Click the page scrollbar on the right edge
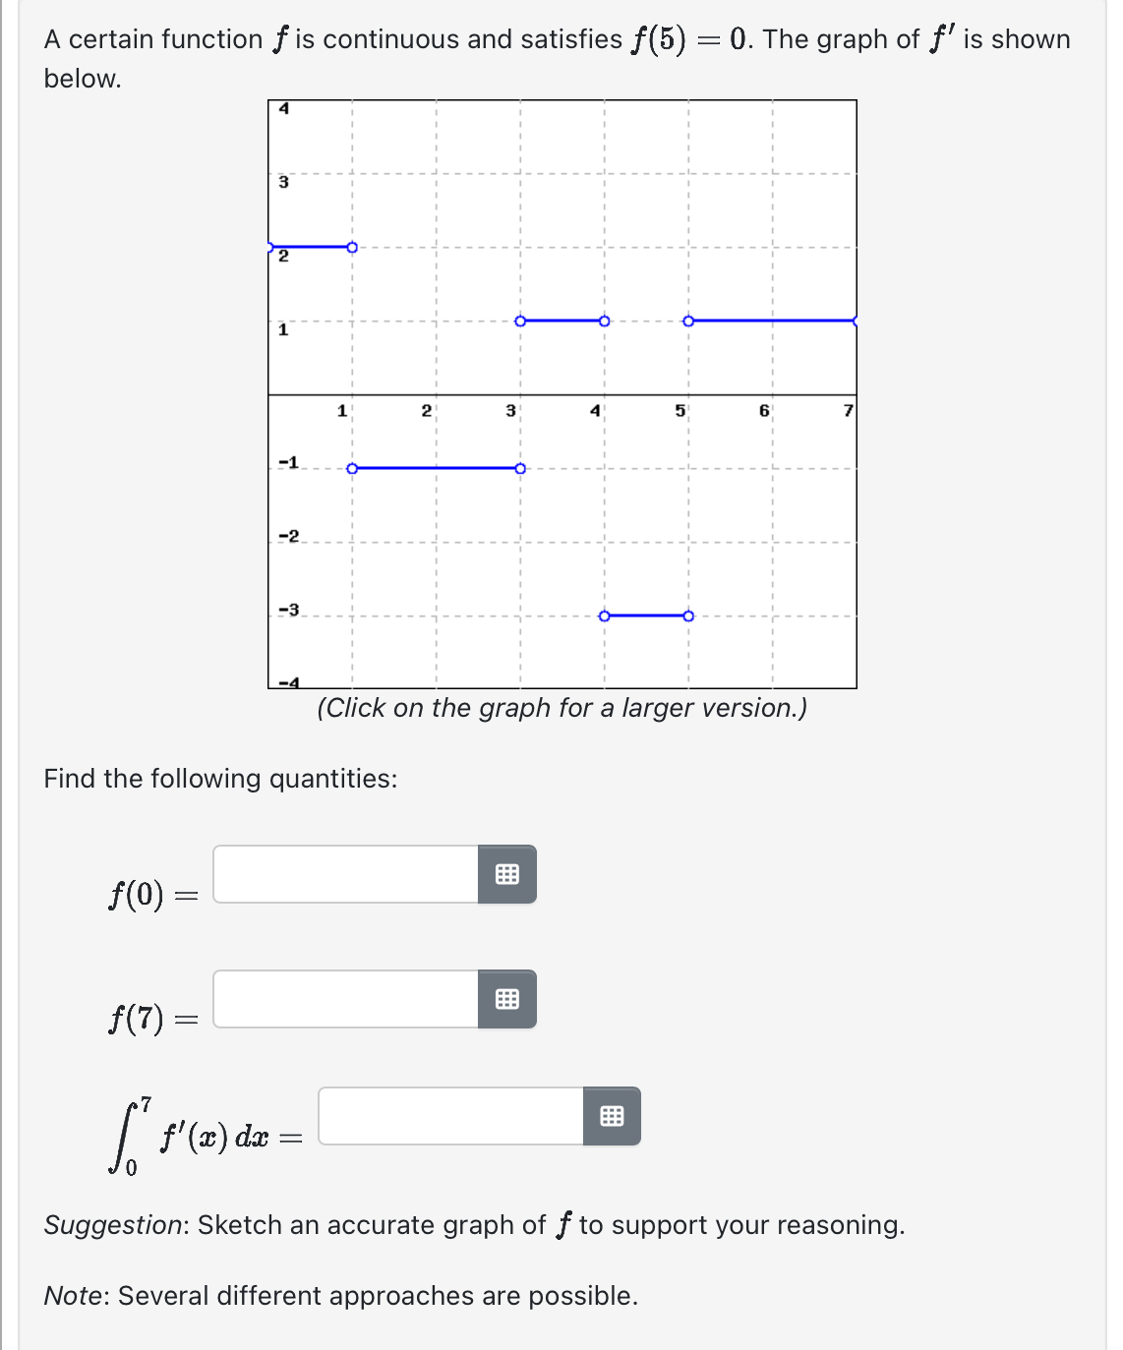 pos(1116,675)
